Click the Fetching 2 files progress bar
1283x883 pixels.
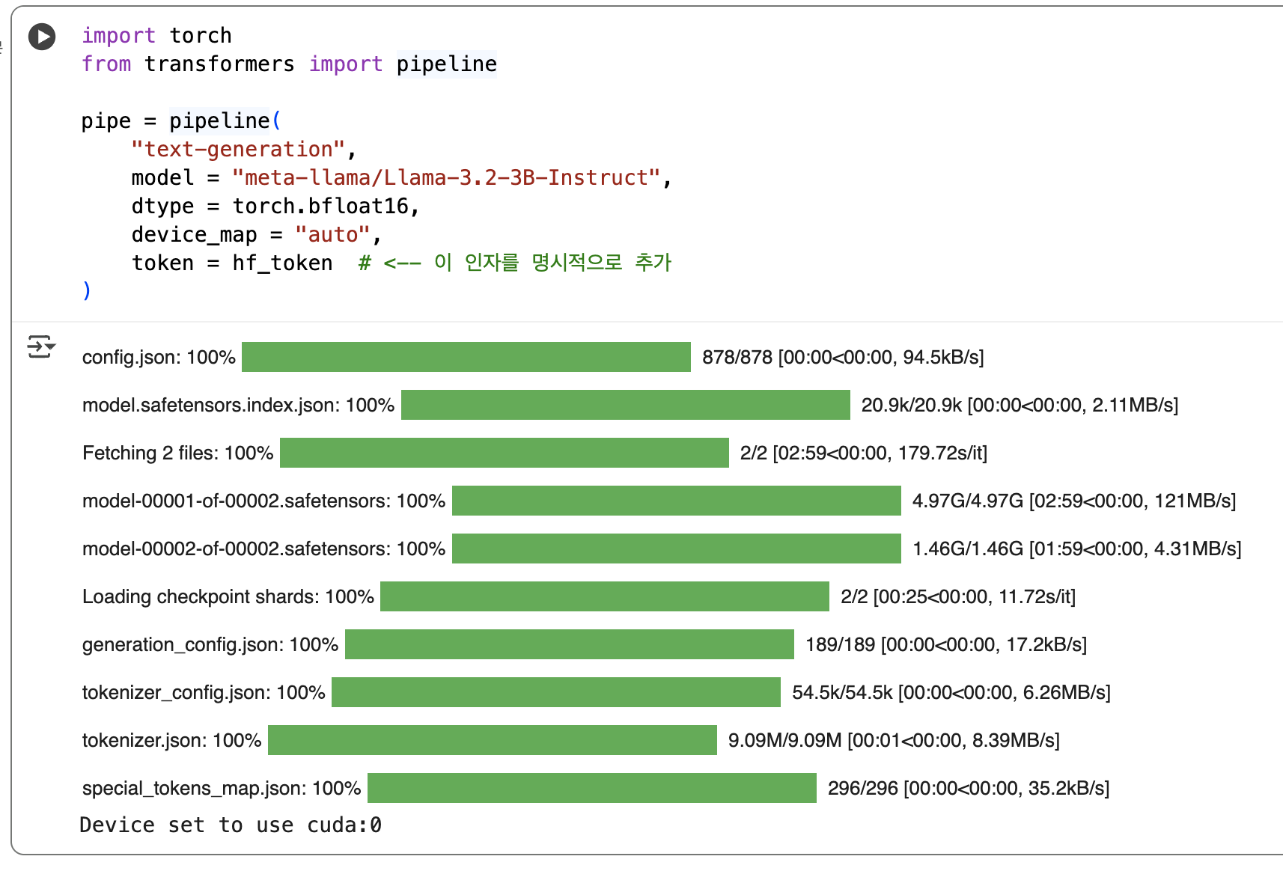(x=504, y=453)
